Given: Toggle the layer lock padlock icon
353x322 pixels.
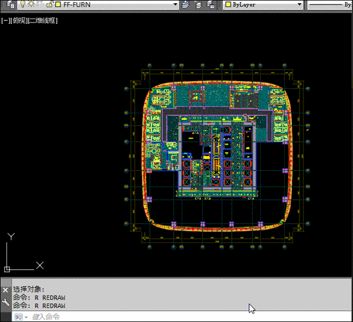Looking at the screenshot, I should click(50, 5).
